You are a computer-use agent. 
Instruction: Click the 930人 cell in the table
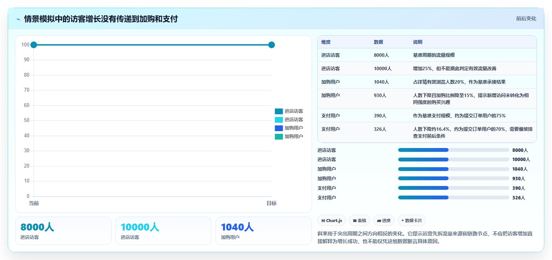380,95
